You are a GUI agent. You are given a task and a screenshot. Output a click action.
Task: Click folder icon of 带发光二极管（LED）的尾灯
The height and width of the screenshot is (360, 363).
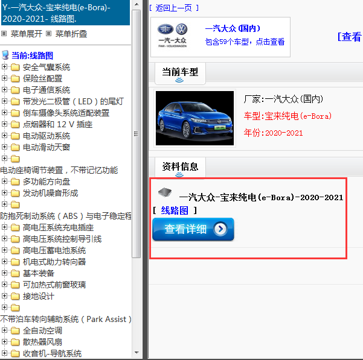(x=15, y=101)
